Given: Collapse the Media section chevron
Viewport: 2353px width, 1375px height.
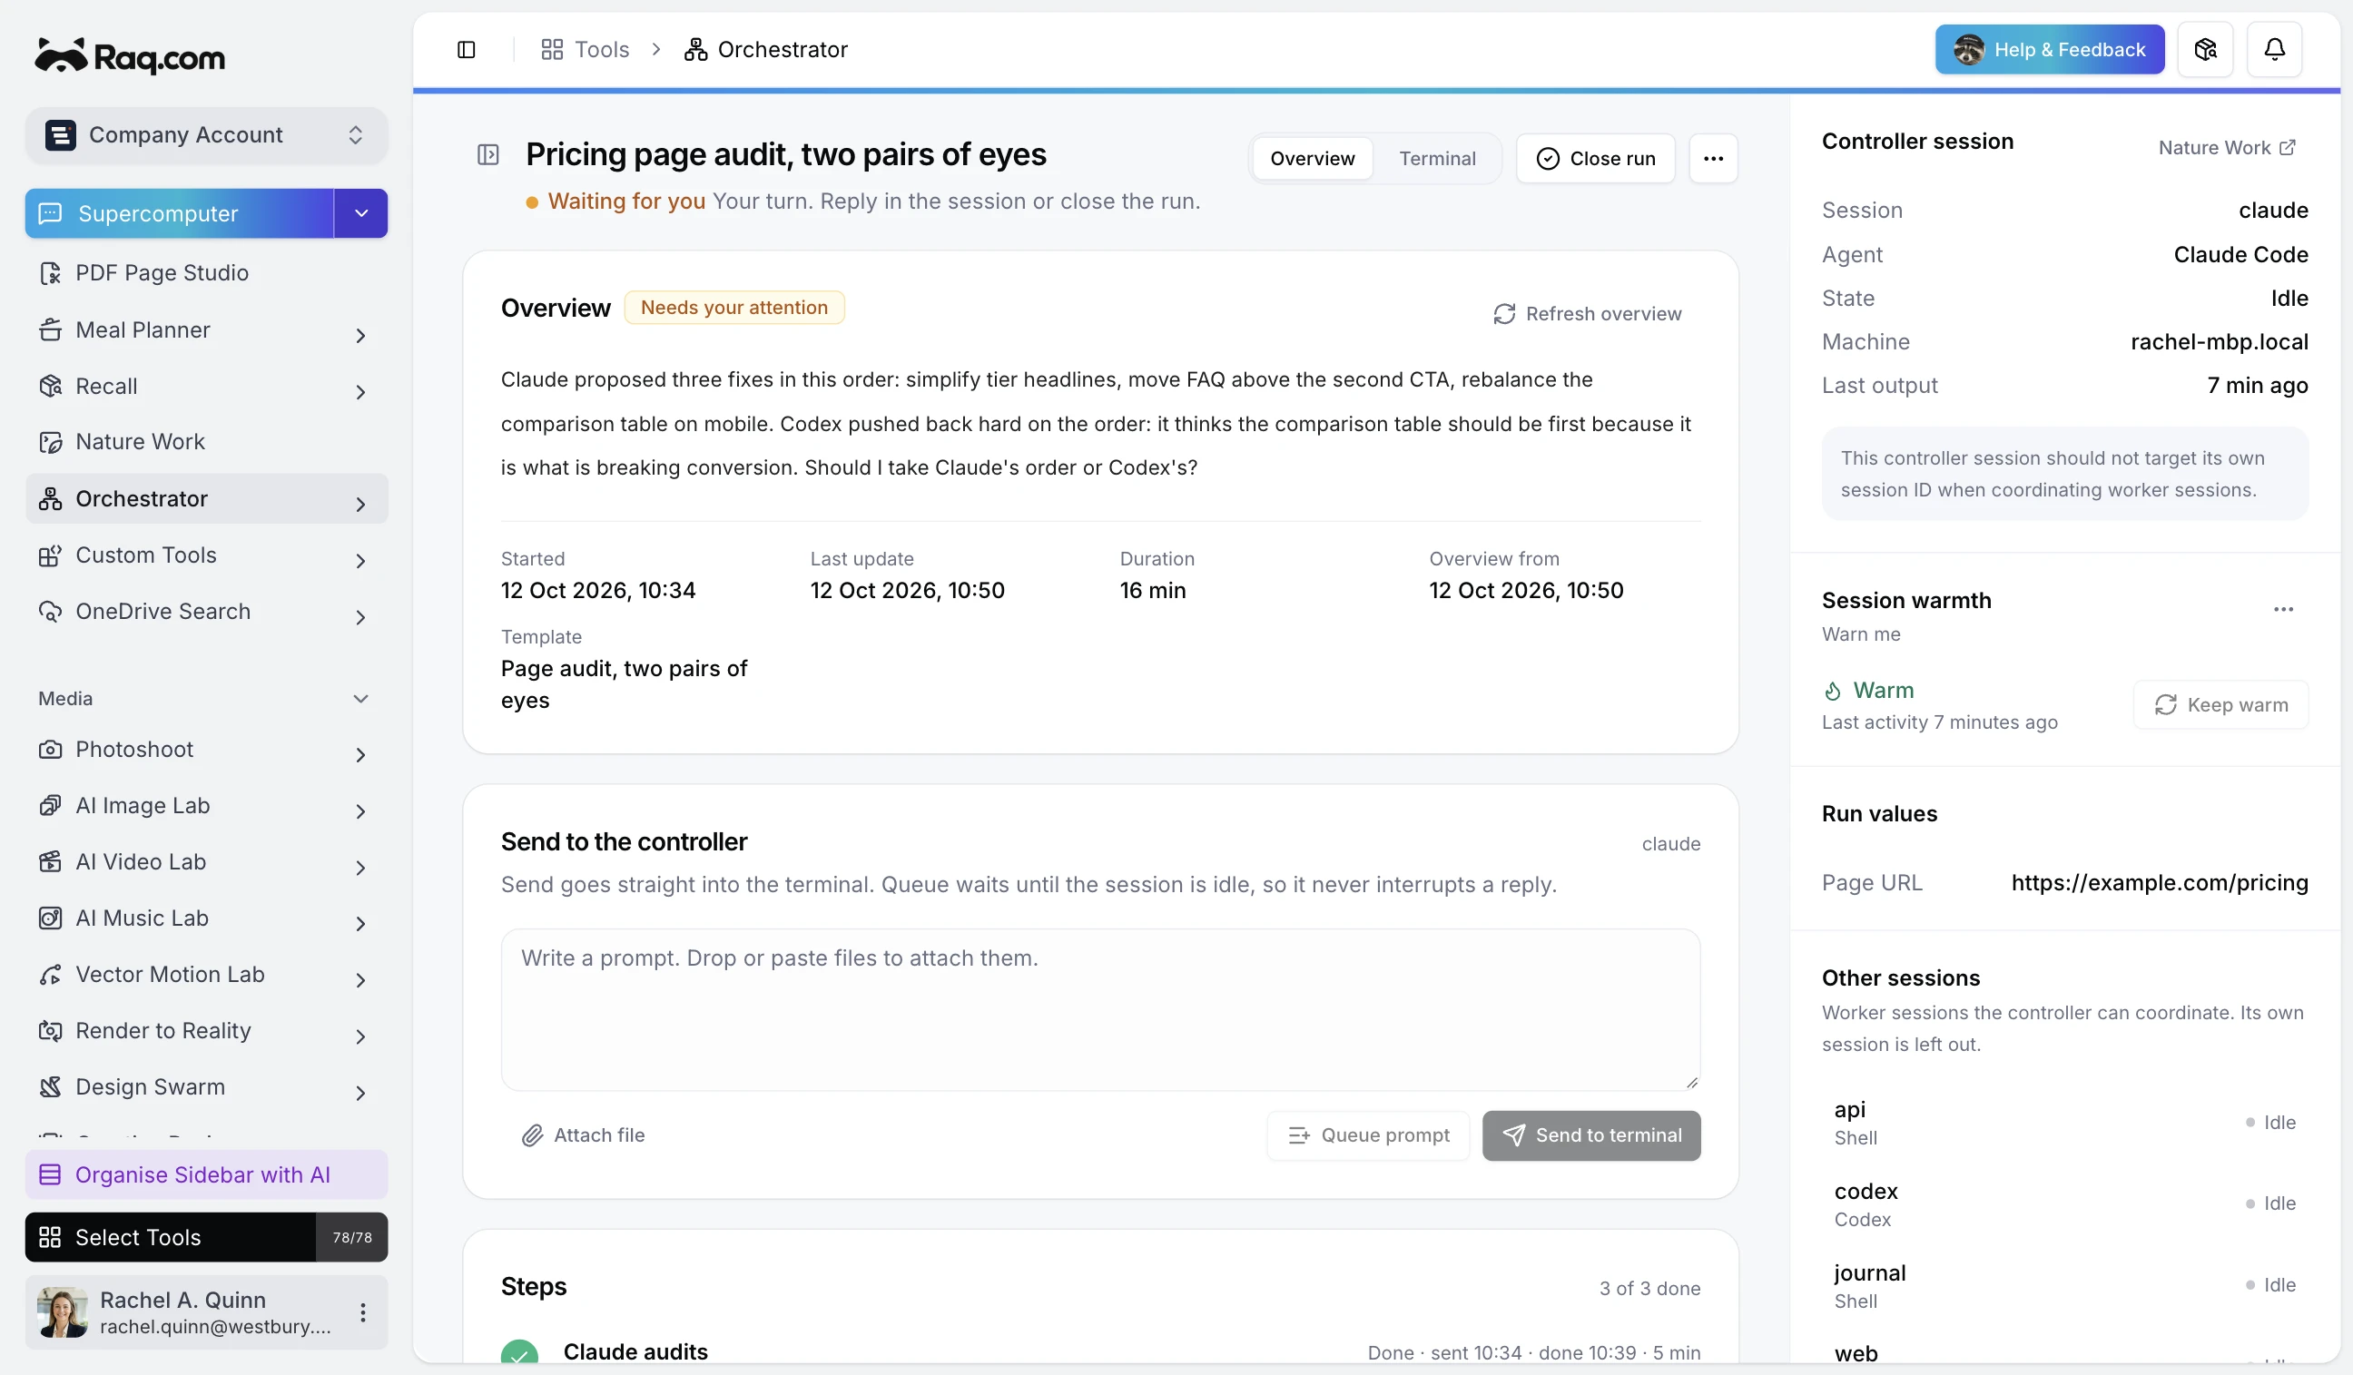Looking at the screenshot, I should pos(360,699).
